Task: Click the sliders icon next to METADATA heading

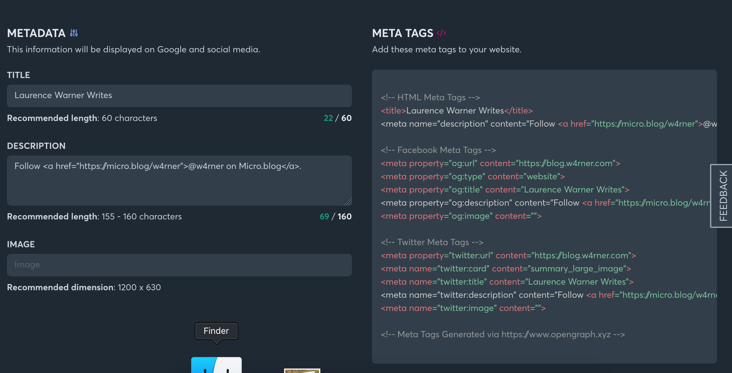Action: [74, 33]
